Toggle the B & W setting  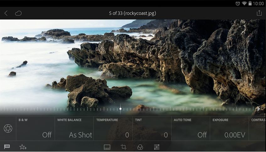(x=35, y=129)
